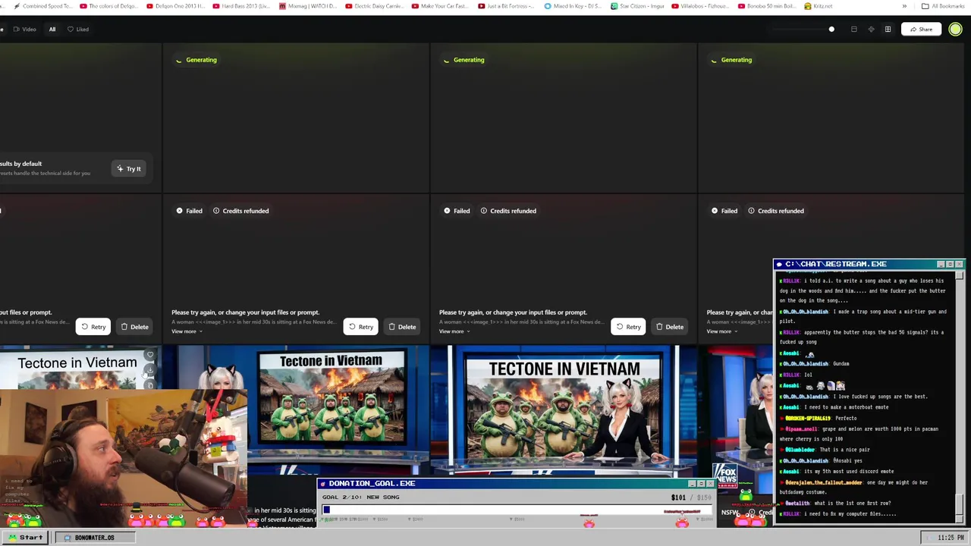Image resolution: width=971 pixels, height=546 pixels.
Task: Click Retry above the bold 'Tectone in Vietnam' thumbnail
Action: click(x=360, y=327)
